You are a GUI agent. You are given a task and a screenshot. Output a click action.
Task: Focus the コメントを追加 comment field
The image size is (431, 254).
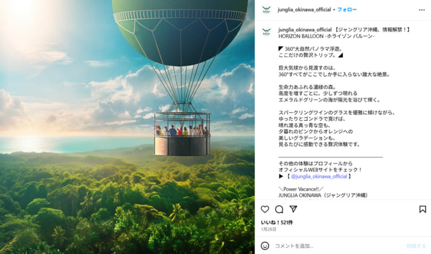point(338,246)
